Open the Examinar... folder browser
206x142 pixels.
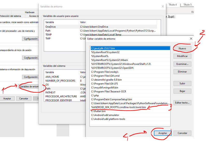pos(182,64)
